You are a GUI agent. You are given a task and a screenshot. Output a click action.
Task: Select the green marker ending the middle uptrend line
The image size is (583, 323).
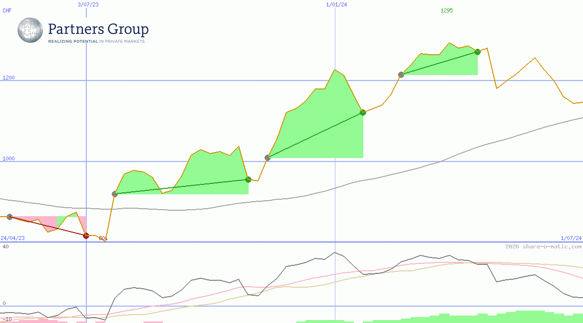coord(363,112)
